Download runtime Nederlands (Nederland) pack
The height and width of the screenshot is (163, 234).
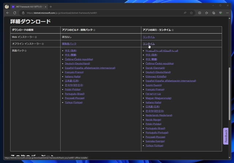coord(159,115)
